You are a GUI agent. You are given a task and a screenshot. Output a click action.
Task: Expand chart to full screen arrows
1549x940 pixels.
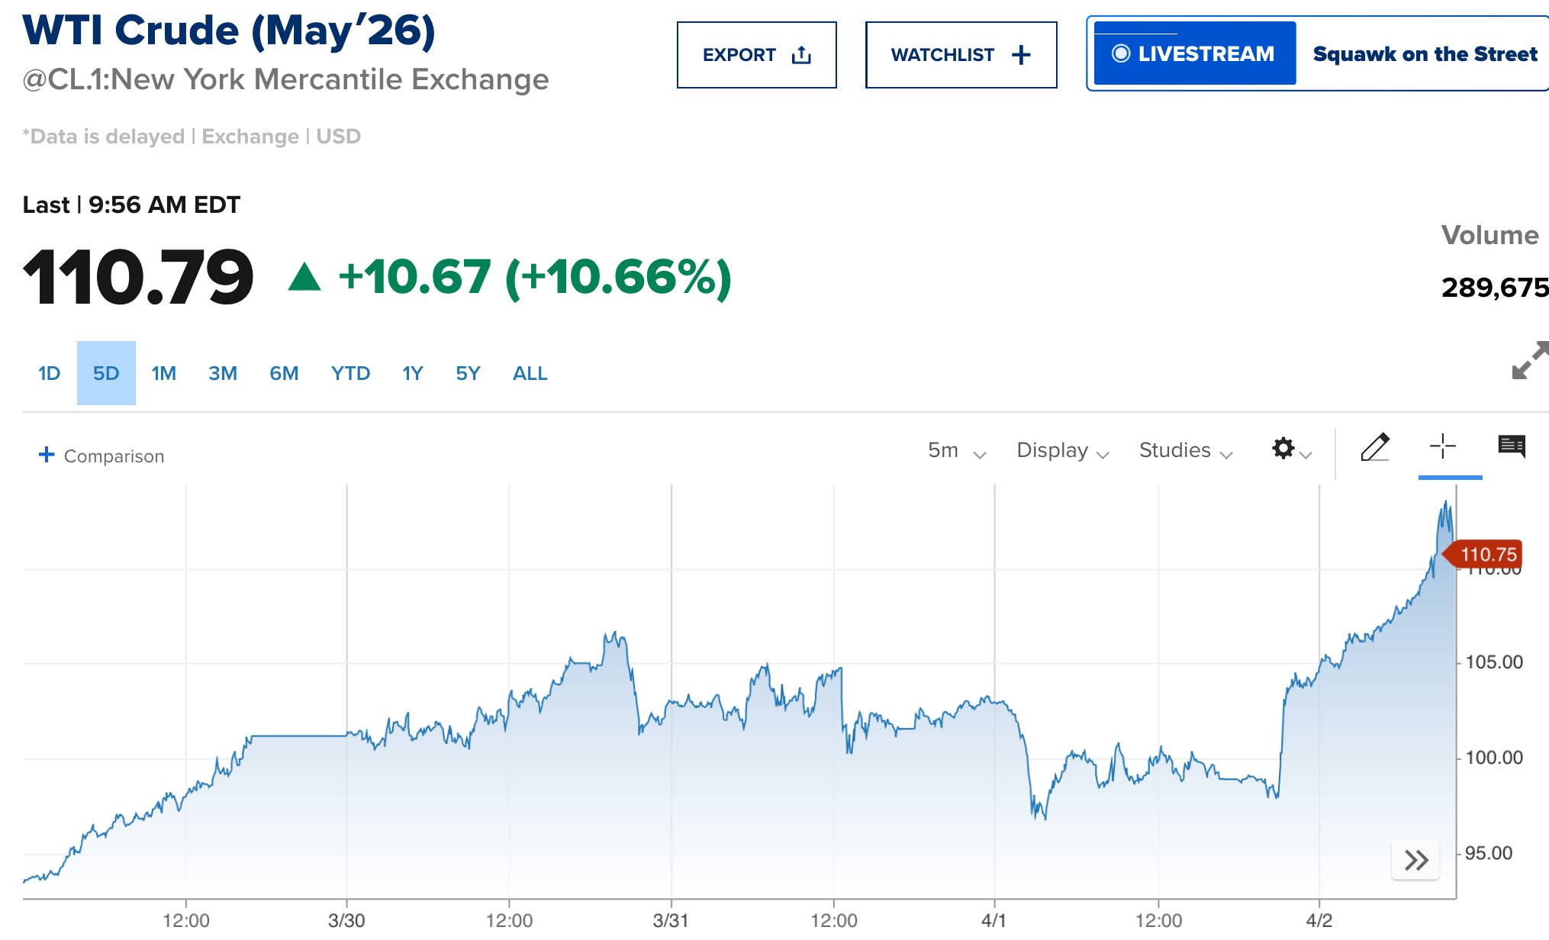click(1529, 360)
